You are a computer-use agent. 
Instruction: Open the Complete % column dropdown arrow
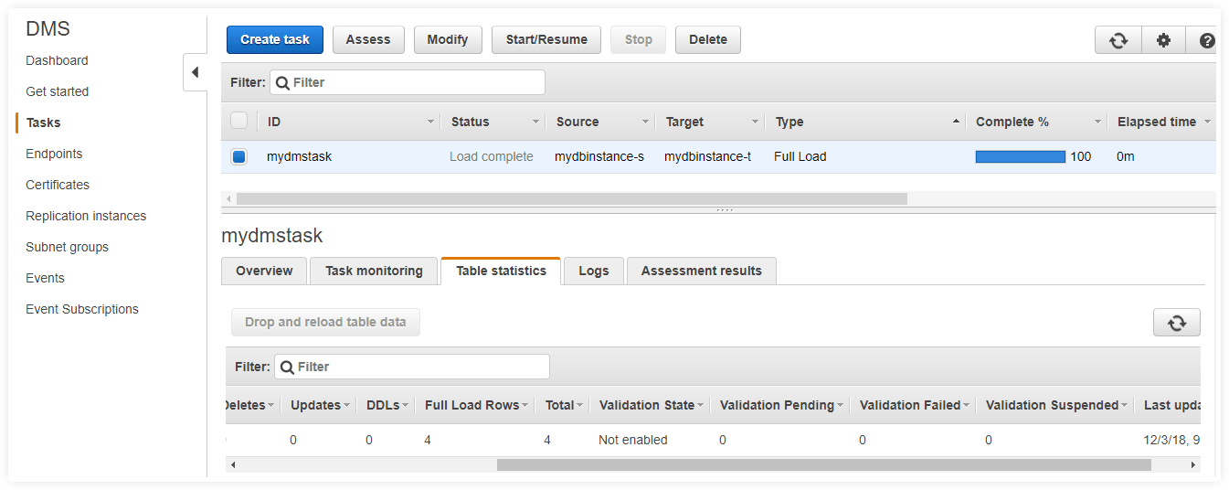1098,122
